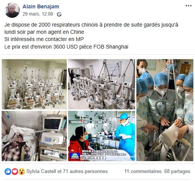195x181 pixels.
Task: View the 11 commentaires link
Action: point(143,172)
